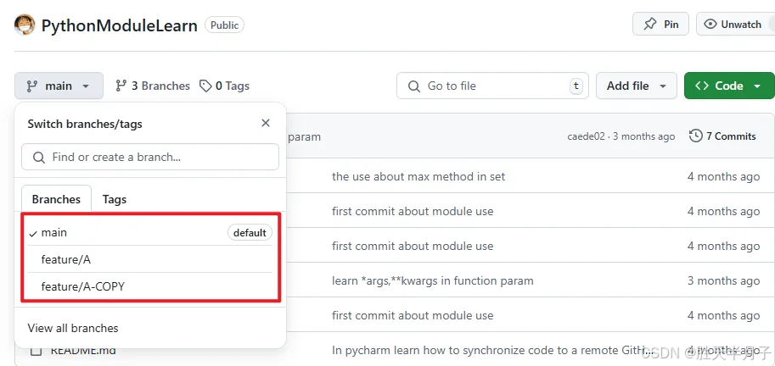Click the eye icon in Unwatch button
The width and height of the screenshot is (775, 366).
710,25
